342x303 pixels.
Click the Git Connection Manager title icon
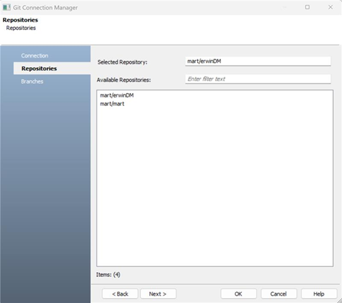click(7, 8)
